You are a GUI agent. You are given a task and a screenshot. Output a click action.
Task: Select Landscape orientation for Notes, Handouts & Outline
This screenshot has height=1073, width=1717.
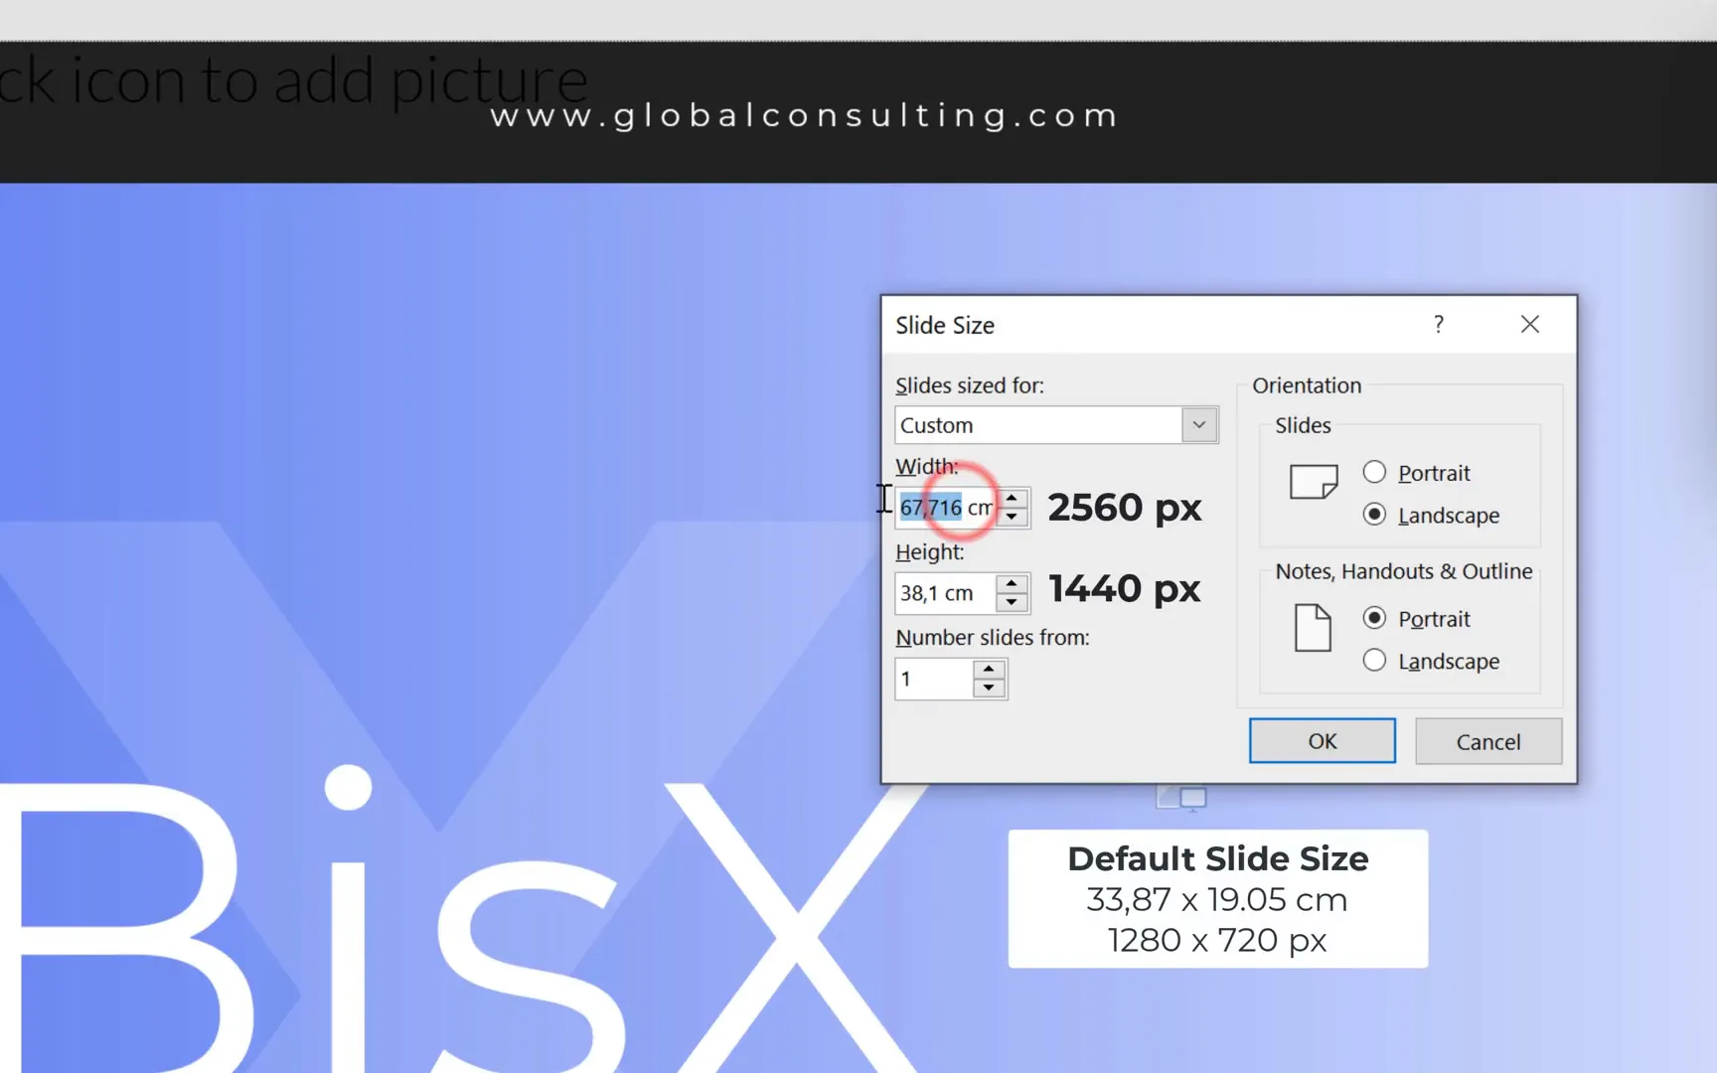(x=1374, y=660)
